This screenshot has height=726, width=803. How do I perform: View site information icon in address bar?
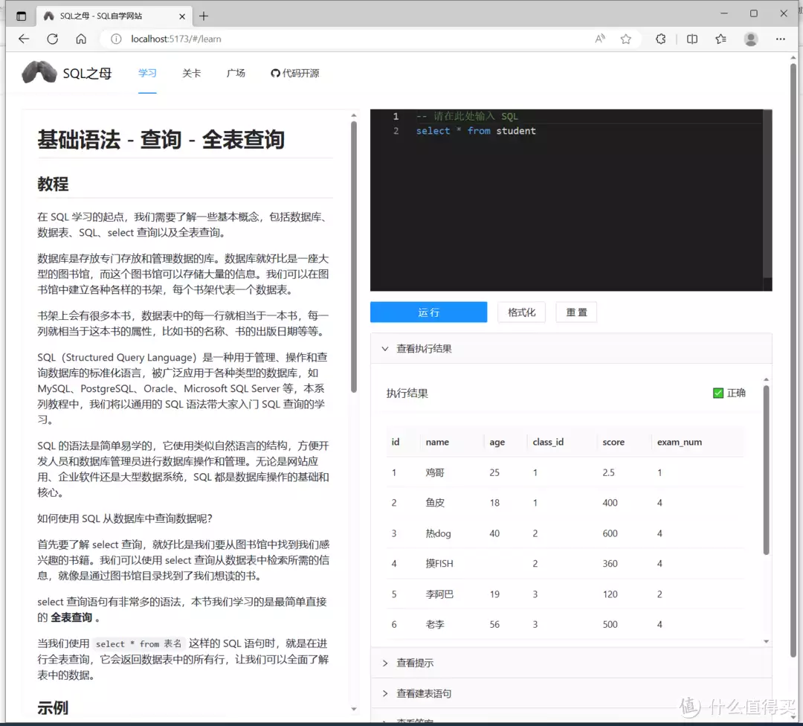pos(116,39)
